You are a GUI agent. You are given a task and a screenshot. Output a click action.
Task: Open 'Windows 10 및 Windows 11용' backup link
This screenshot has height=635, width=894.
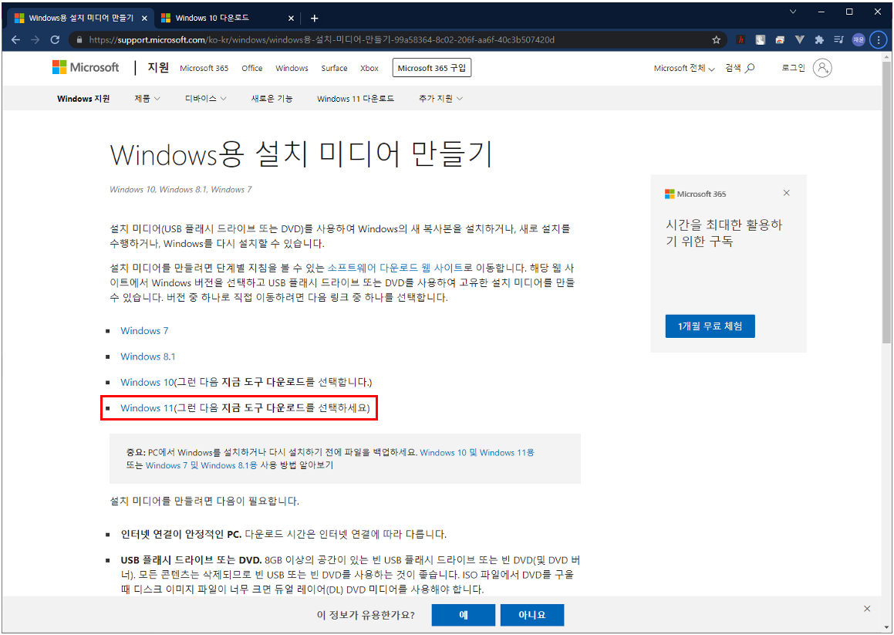tap(477, 452)
